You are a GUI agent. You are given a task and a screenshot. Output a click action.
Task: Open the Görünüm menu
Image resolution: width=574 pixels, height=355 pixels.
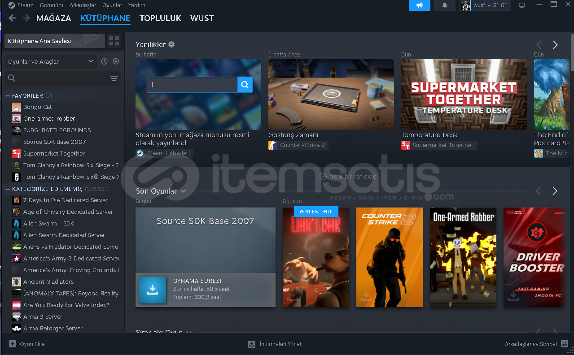[51, 5]
